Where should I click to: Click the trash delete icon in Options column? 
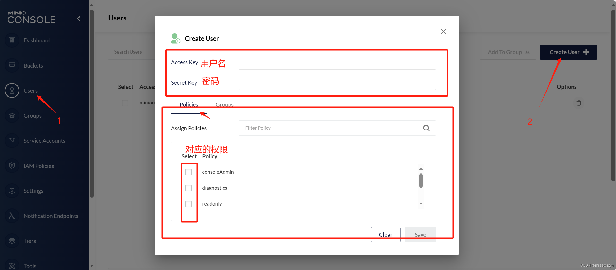579,103
